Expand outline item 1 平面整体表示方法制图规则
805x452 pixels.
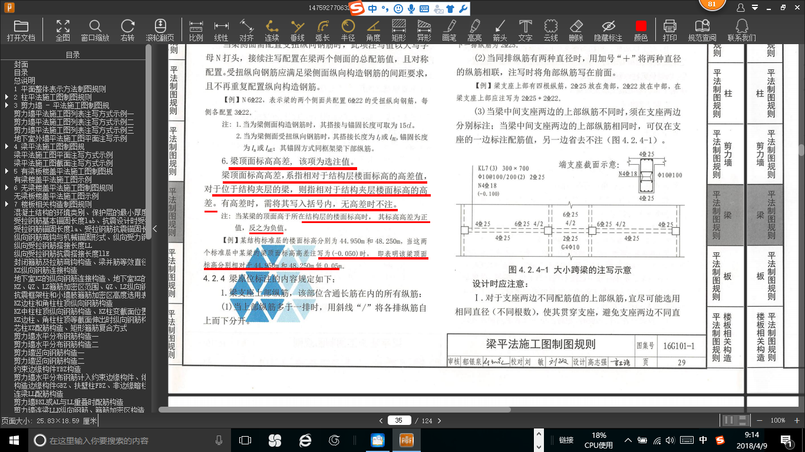(60, 89)
